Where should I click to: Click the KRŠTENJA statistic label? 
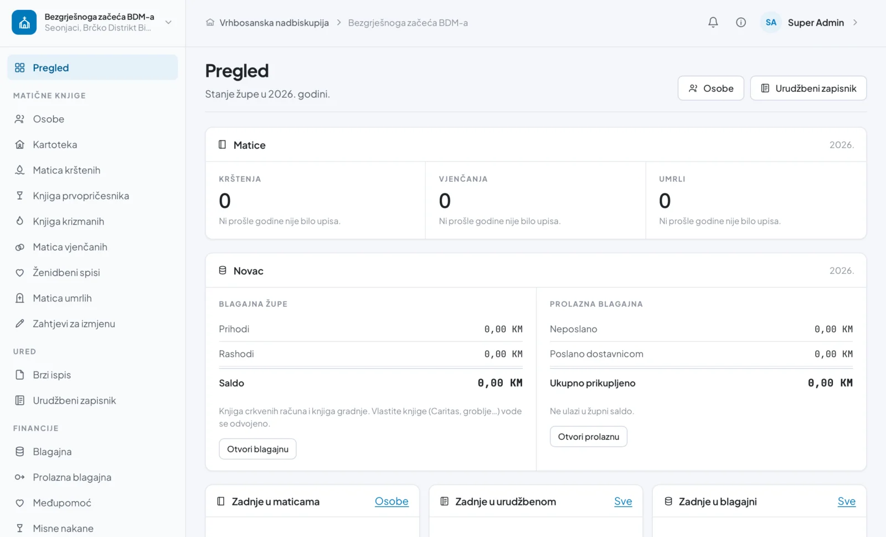coord(240,179)
